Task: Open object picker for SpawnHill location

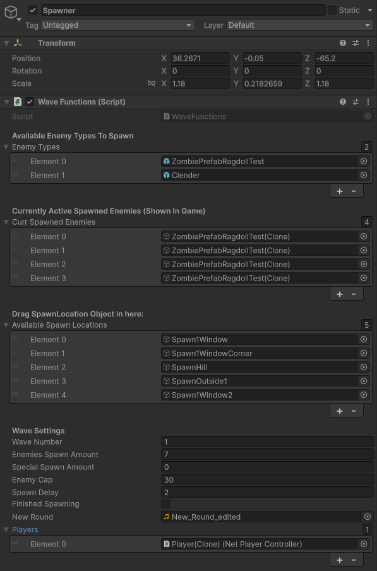Action: pos(363,367)
